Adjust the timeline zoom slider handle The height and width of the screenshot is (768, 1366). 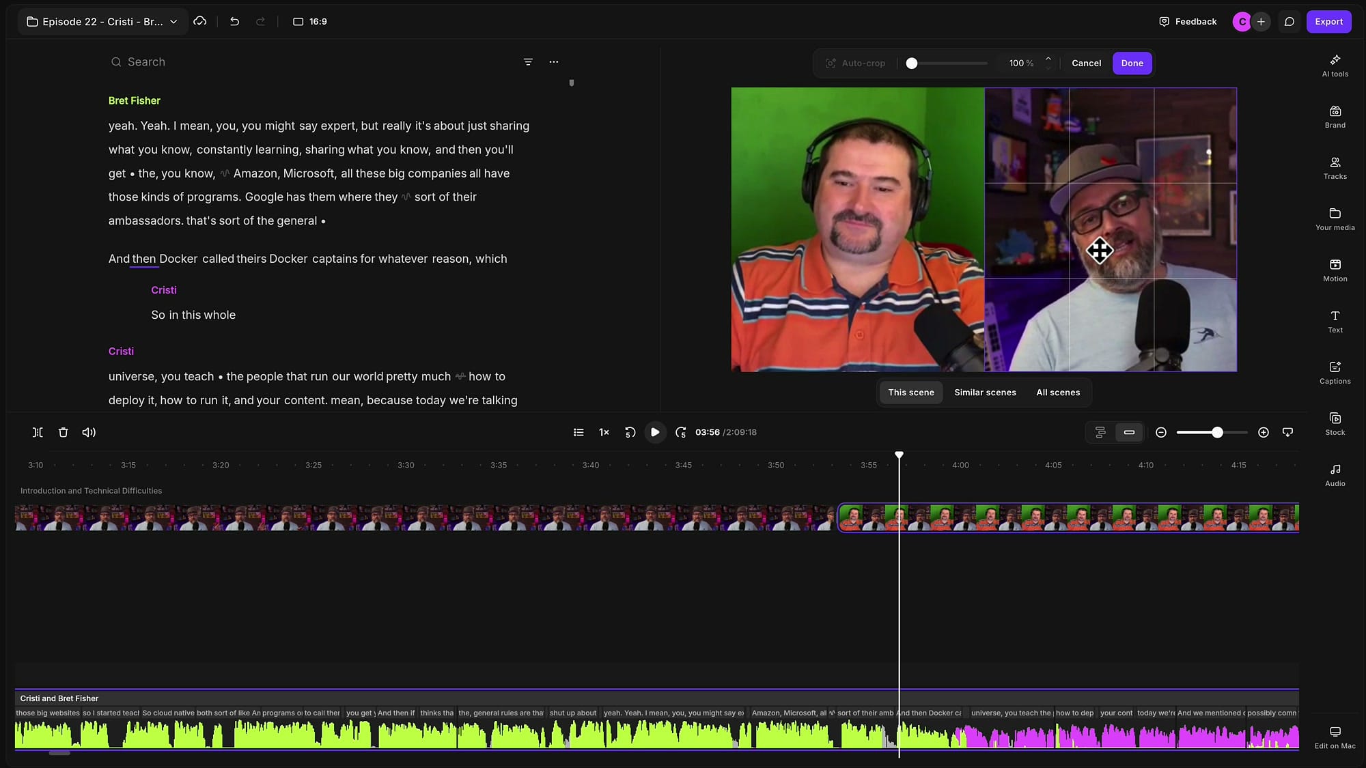1217,432
